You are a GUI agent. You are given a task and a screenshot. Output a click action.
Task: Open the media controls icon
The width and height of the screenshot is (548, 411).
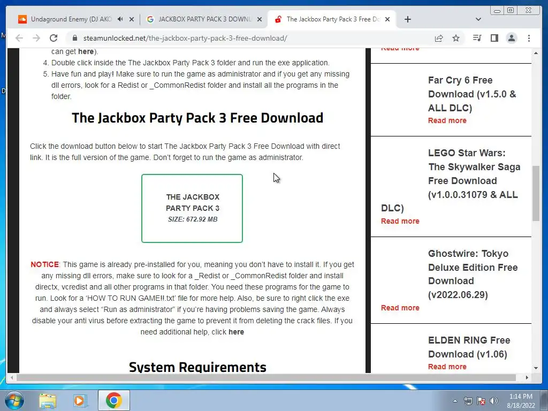[x=477, y=38]
